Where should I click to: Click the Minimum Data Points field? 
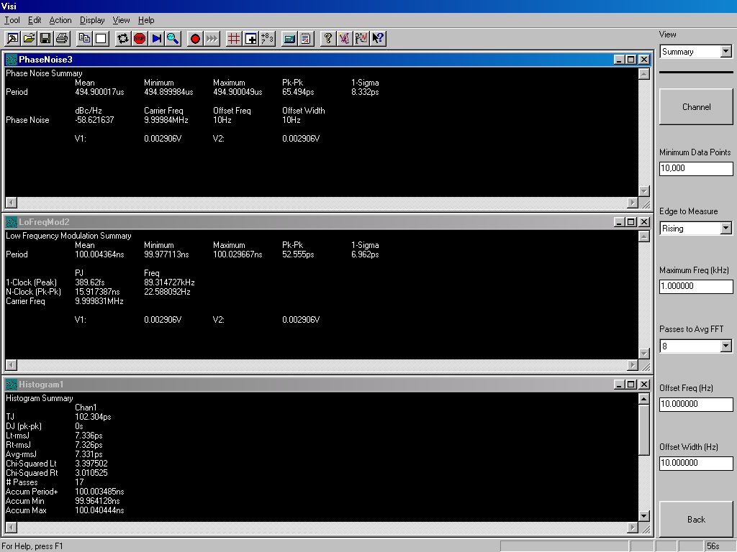pyautogui.click(x=696, y=168)
